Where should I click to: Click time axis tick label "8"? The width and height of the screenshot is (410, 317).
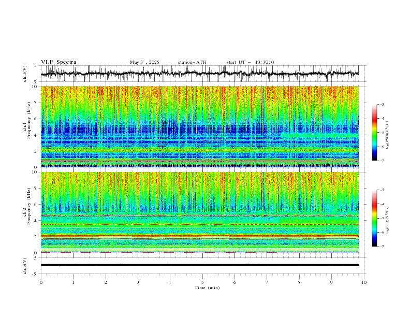pyautogui.click(x=299, y=282)
